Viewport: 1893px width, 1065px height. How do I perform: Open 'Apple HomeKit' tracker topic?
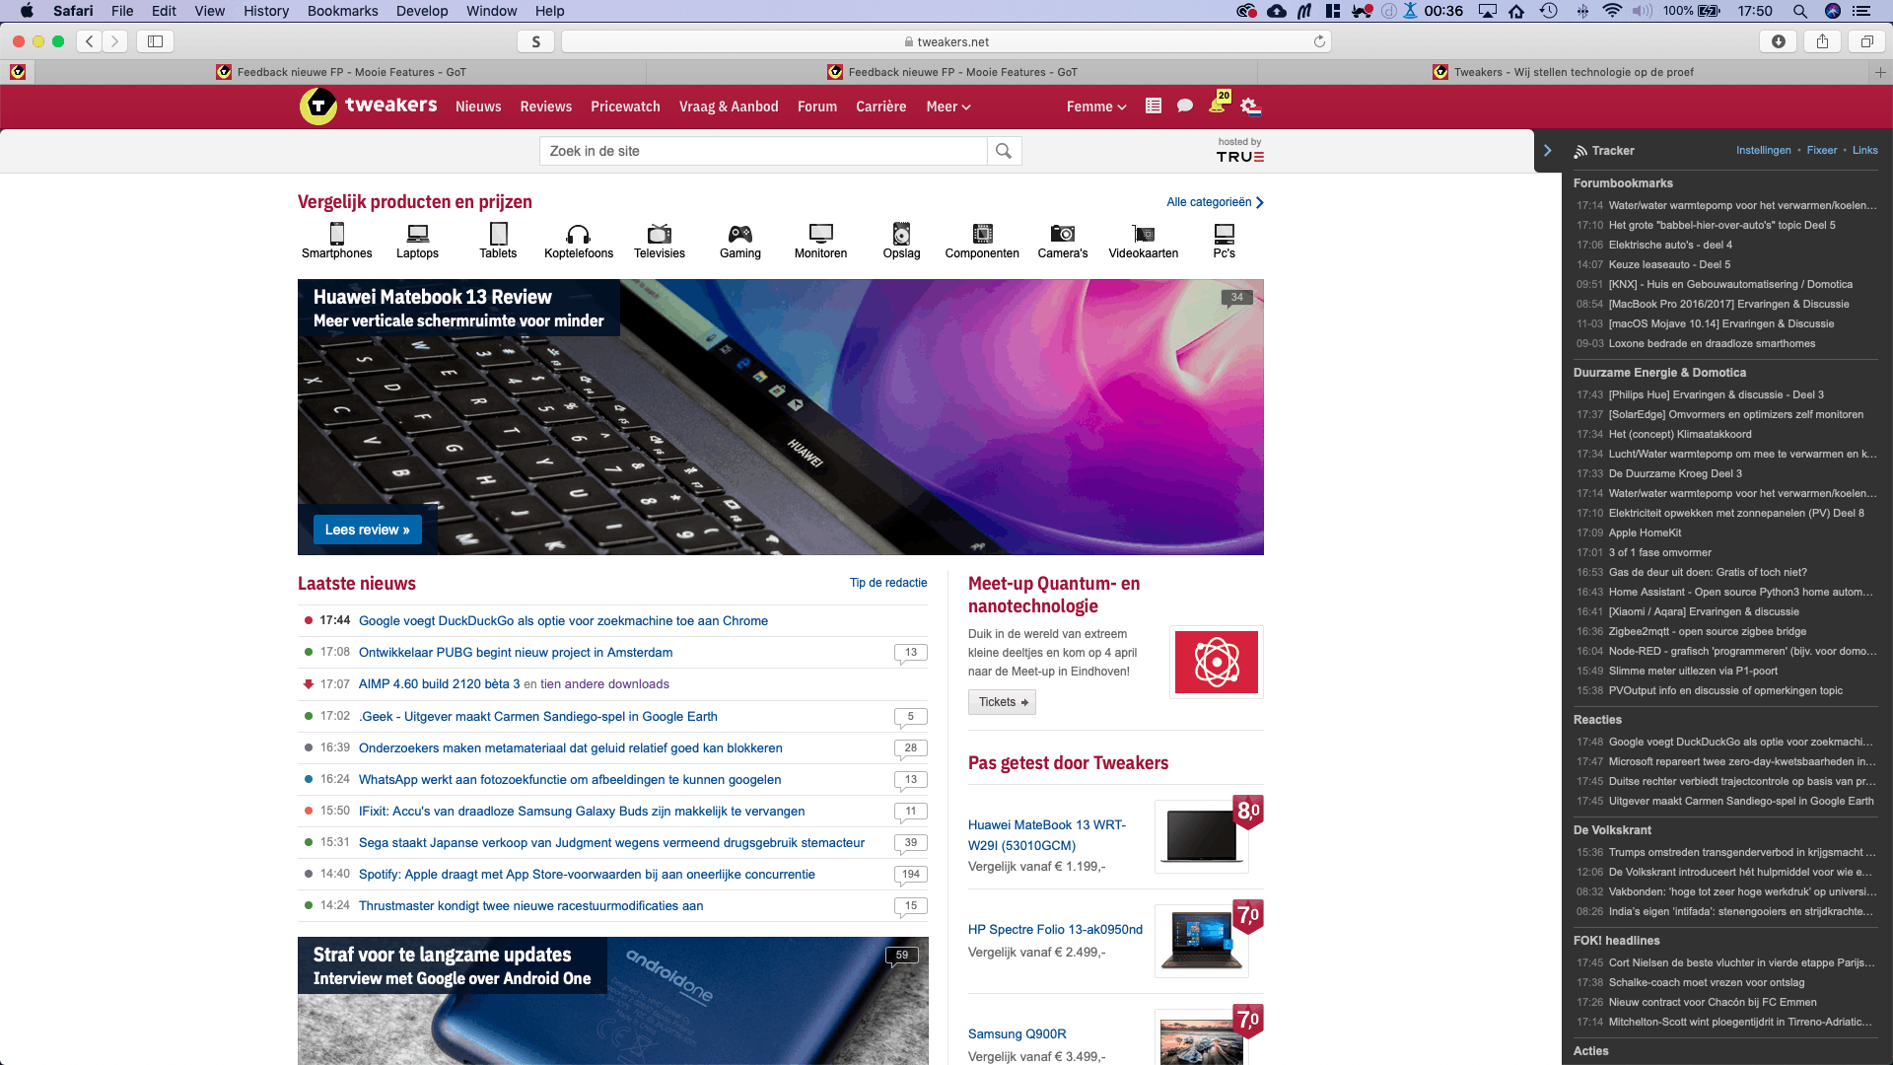coord(1645,533)
